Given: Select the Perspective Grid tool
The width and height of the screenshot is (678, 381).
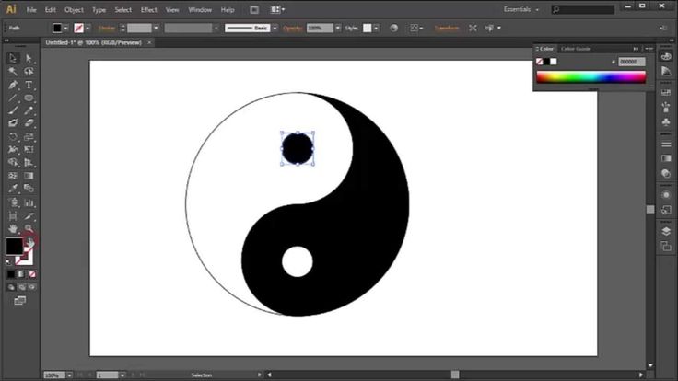Looking at the screenshot, I should (x=29, y=162).
